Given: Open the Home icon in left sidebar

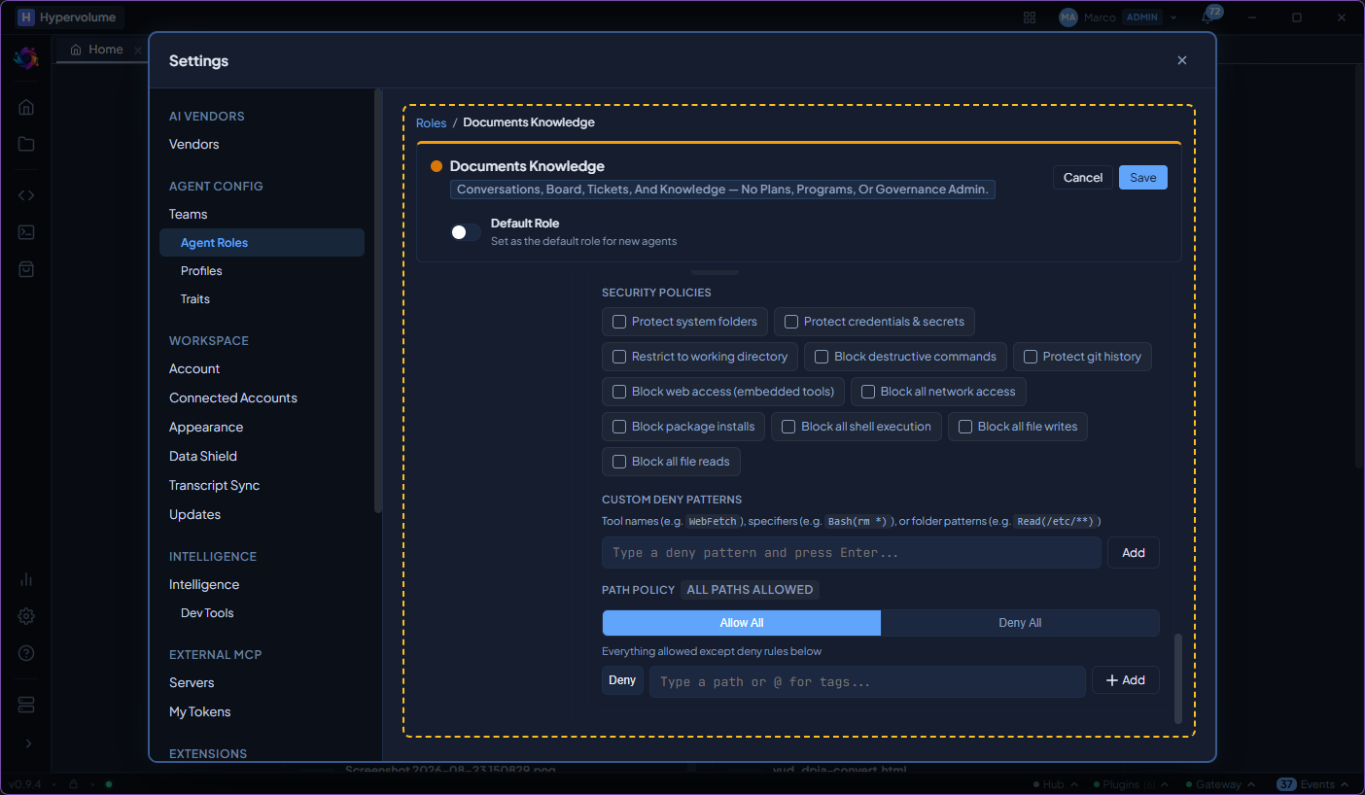Looking at the screenshot, I should click(x=26, y=107).
